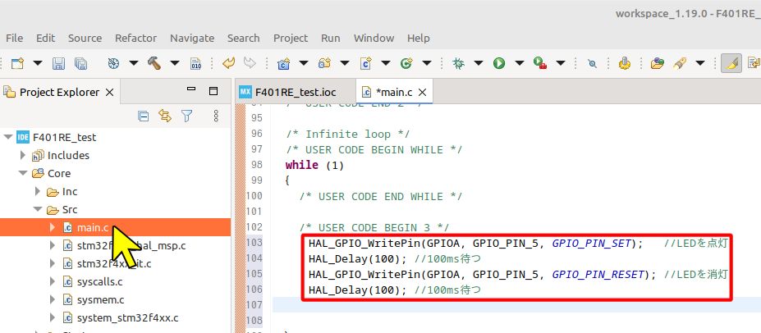Image resolution: width=761 pixels, height=333 pixels.
Task: Open the Project menu
Action: click(291, 38)
